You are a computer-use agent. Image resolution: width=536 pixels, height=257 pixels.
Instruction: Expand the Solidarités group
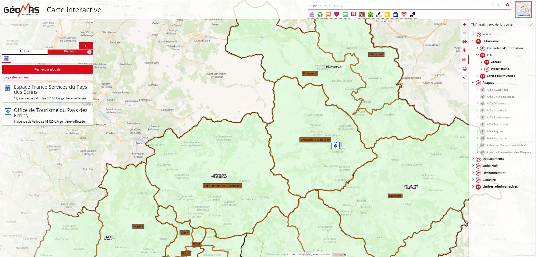pos(473,166)
